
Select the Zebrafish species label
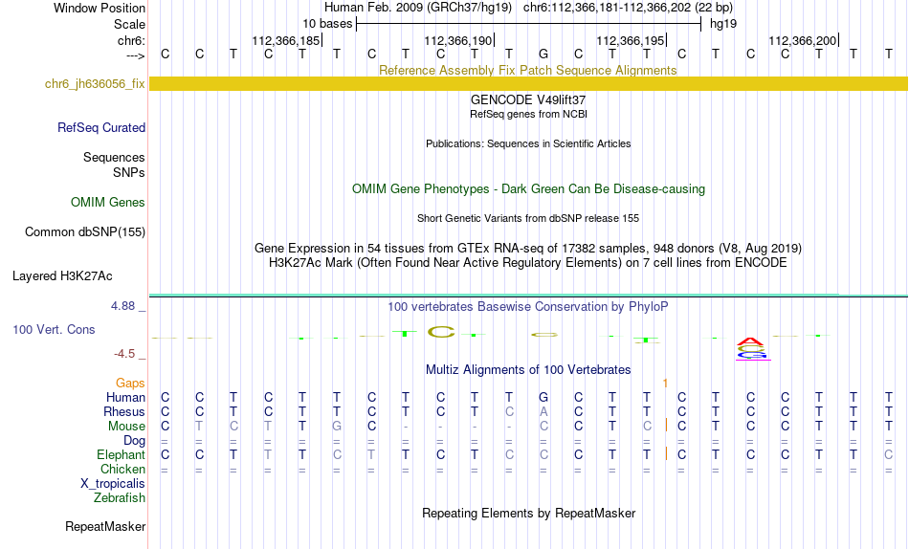click(120, 498)
